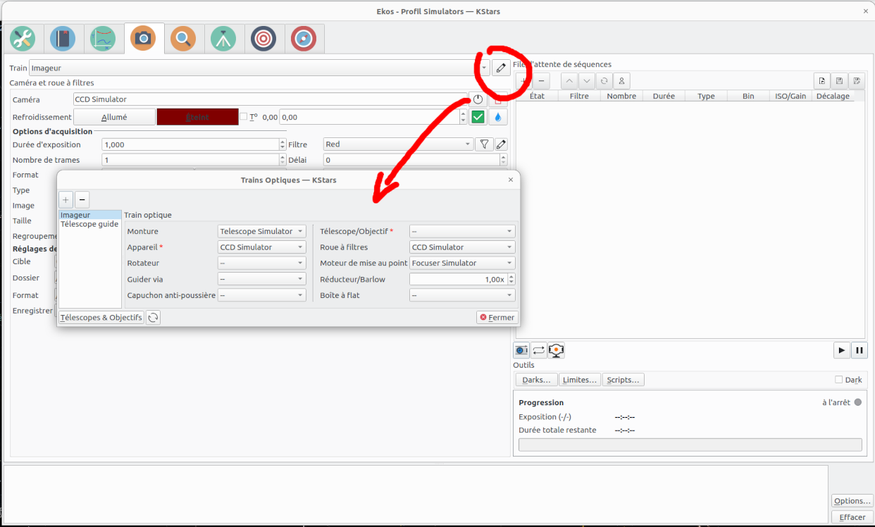The width and height of the screenshot is (875, 527).
Task: Toggle the T° temperature checkbox
Action: pyautogui.click(x=244, y=117)
